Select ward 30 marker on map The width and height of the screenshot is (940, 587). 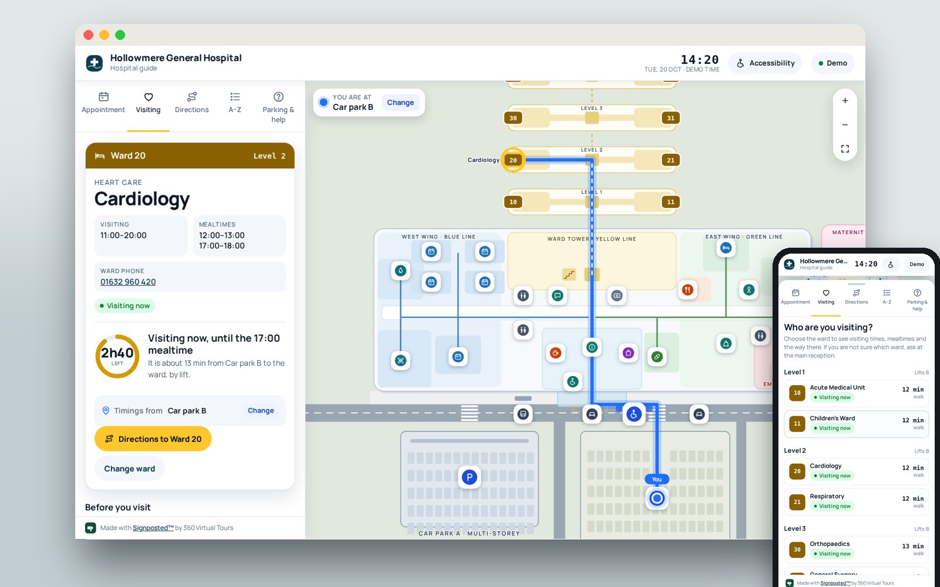513,118
